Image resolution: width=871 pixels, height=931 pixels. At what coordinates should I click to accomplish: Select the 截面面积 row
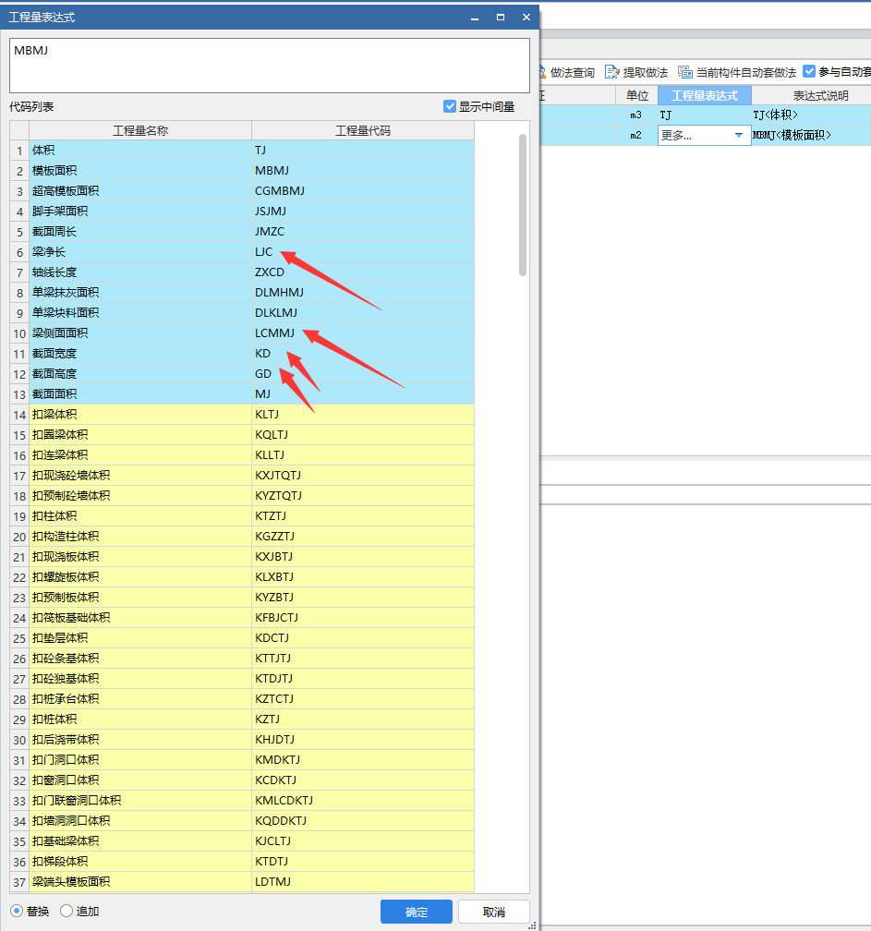click(x=252, y=393)
